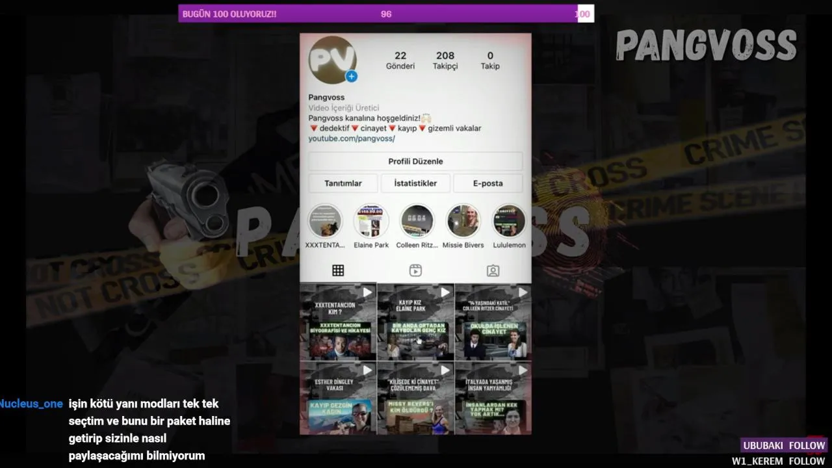The height and width of the screenshot is (468, 832).
Task: Click the play icon on XXXTENTACION post
Action: [367, 292]
